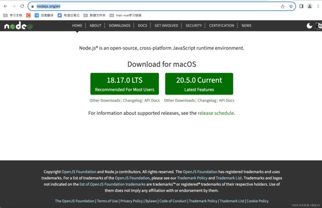
Task: Go to the HOME nav item
Action: click(x=77, y=26)
